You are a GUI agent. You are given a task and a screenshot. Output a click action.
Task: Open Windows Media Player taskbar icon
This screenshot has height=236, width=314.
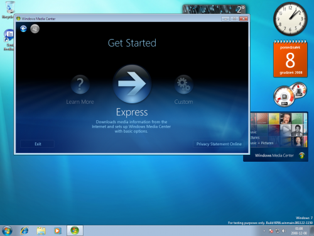57,230
